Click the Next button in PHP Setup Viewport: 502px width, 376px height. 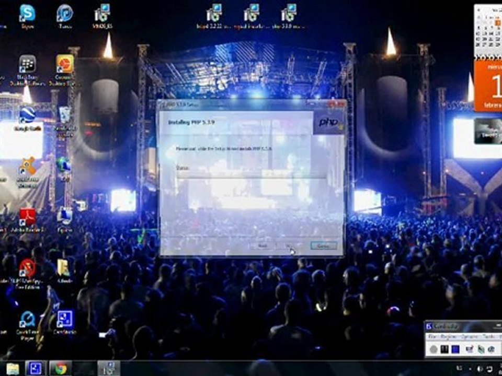[289, 245]
